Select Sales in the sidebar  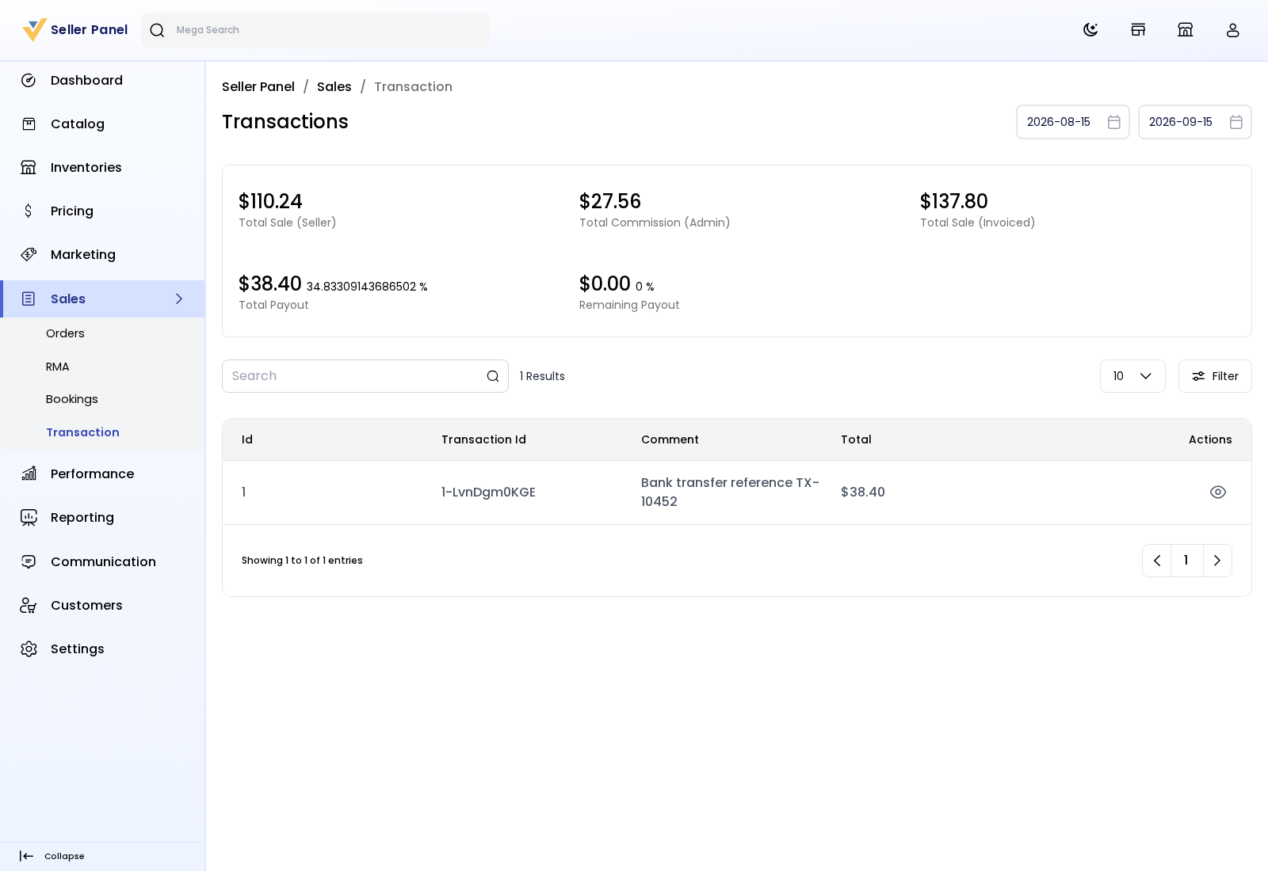[102, 299]
